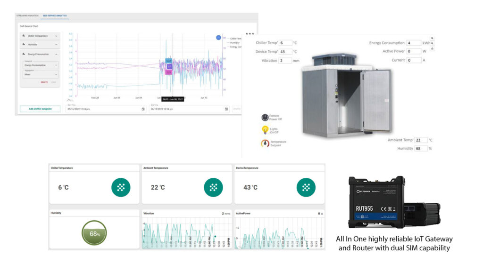
Task: Click the Remote Power Off icon
Action: [x=265, y=117]
